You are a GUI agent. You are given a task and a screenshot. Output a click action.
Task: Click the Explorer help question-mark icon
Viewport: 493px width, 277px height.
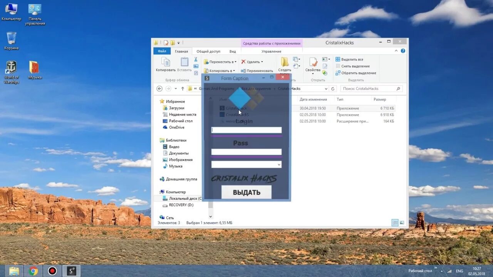pyautogui.click(x=403, y=51)
